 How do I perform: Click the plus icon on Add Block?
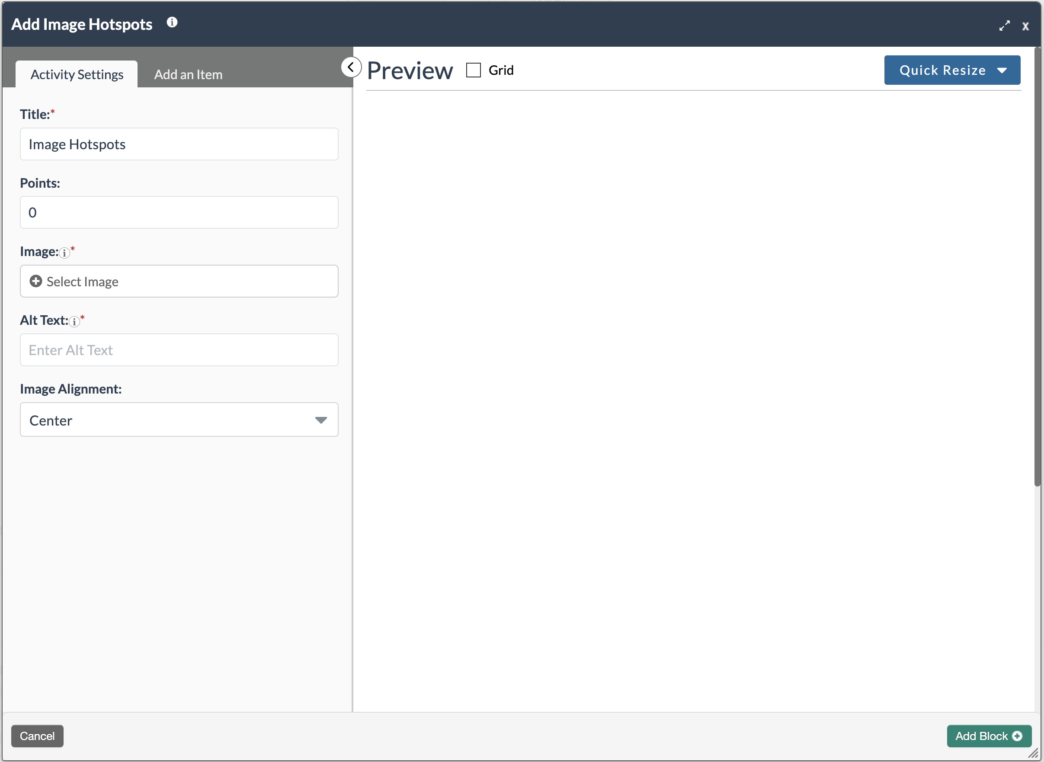point(1017,736)
